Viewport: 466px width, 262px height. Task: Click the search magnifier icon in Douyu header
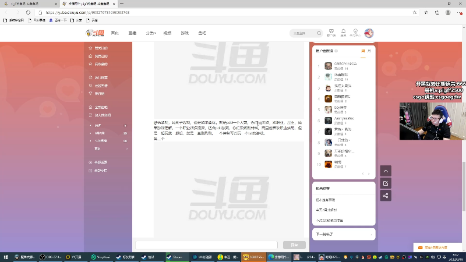[x=319, y=33]
